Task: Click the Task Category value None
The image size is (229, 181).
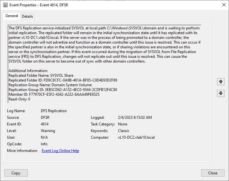Action: pyautogui.click(x=122, y=124)
